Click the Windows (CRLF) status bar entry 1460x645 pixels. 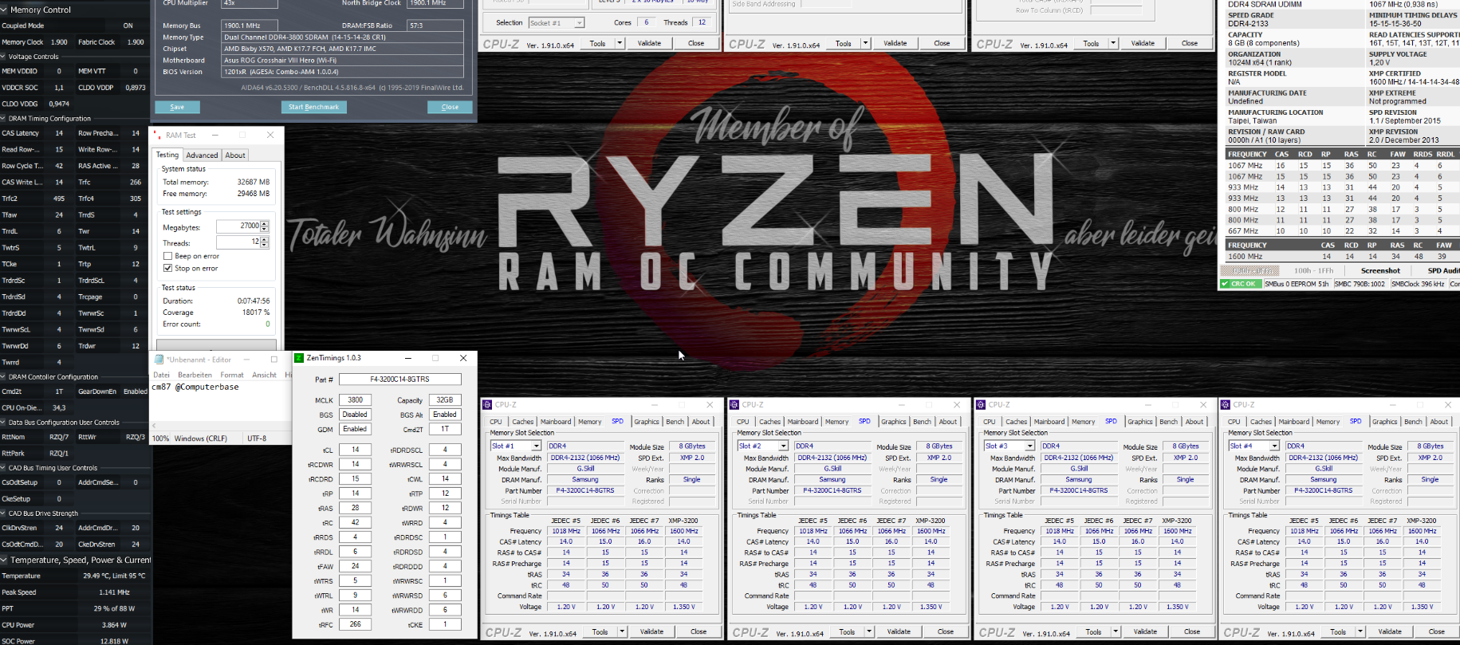click(201, 439)
